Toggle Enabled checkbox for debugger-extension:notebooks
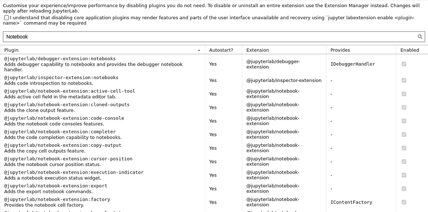The image size is (428, 212). (404, 64)
